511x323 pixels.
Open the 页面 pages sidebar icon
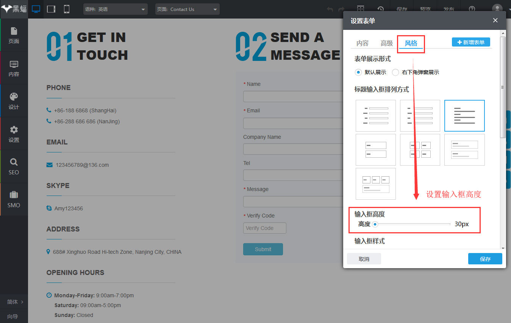(x=14, y=35)
